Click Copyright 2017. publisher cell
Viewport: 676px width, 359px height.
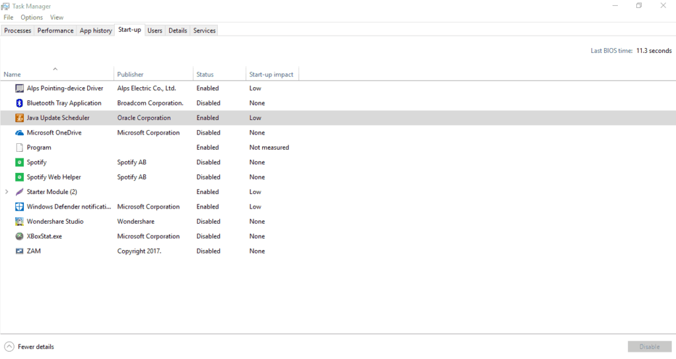click(x=139, y=251)
